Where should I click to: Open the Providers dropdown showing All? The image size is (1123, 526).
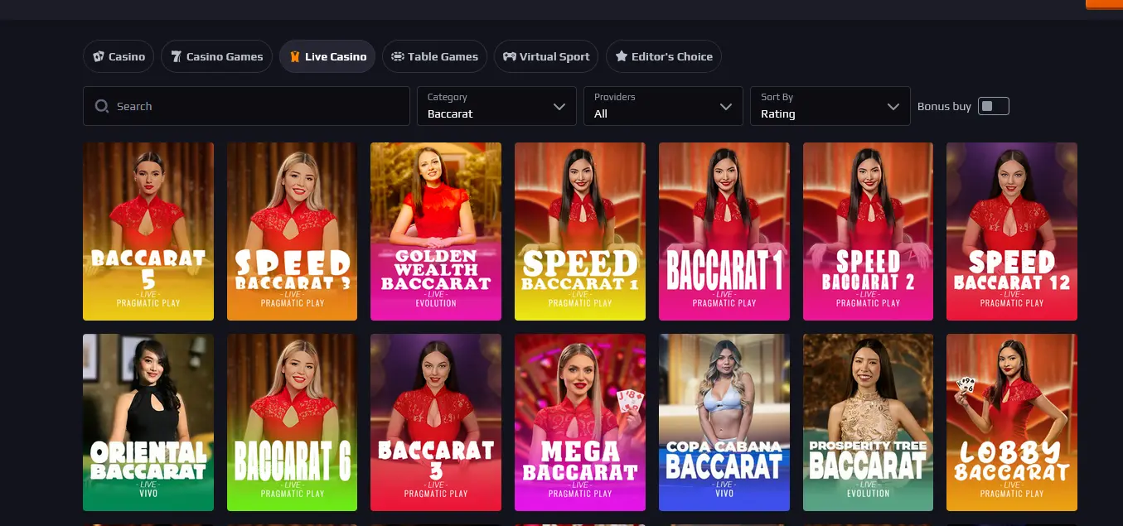pos(663,106)
